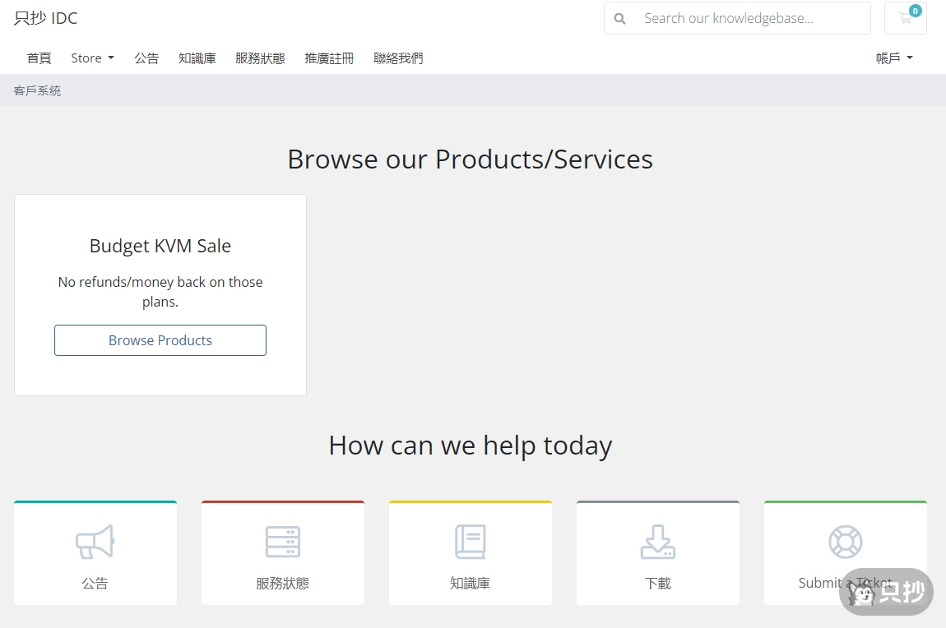Screen dimensions: 946x628
Task: Click the lifebuoy Submit a Ticket icon
Action: pyautogui.click(x=845, y=543)
